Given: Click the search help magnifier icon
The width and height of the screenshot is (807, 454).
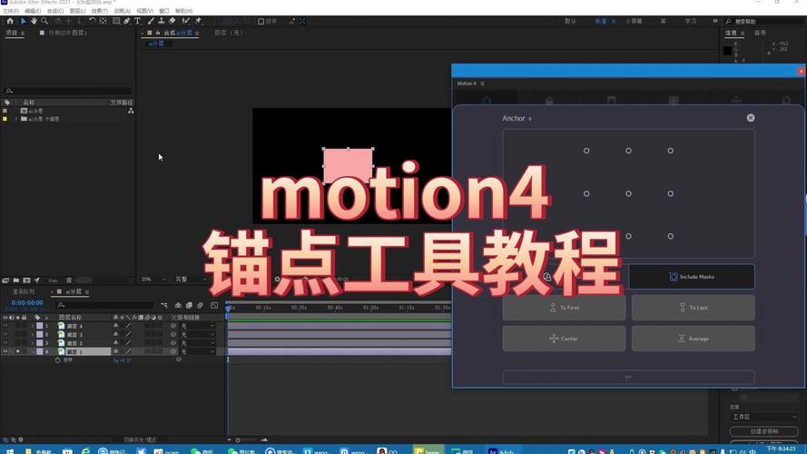Looking at the screenshot, I should (x=728, y=21).
